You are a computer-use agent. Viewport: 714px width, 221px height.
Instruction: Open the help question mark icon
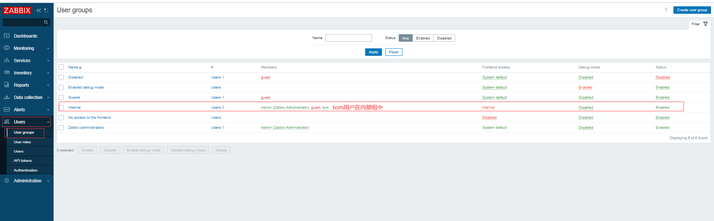pos(666,10)
